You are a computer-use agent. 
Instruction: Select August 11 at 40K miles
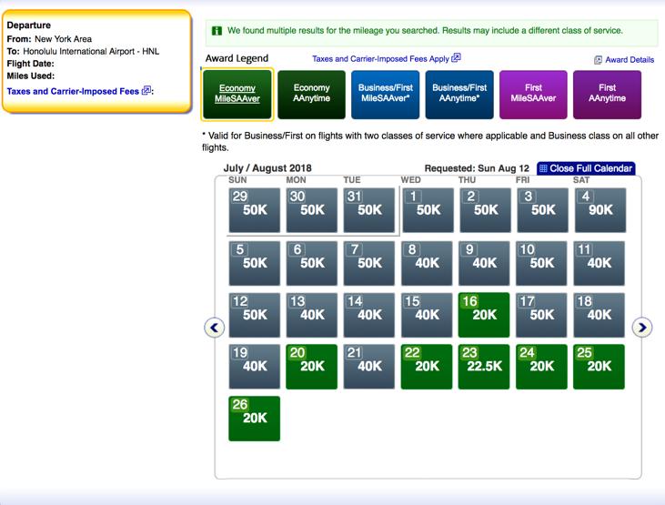[599, 263]
